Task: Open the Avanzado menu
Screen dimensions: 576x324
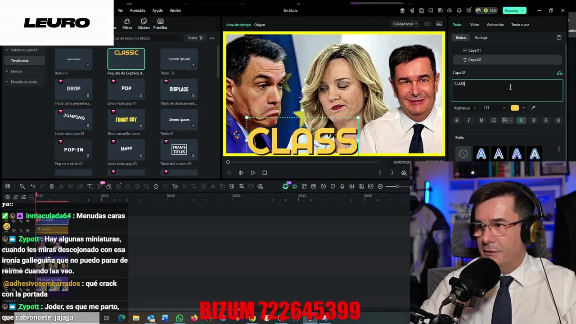Action: click(x=137, y=10)
